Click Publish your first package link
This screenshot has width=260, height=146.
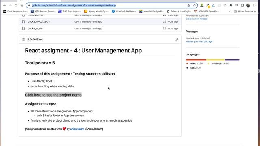(199, 41)
